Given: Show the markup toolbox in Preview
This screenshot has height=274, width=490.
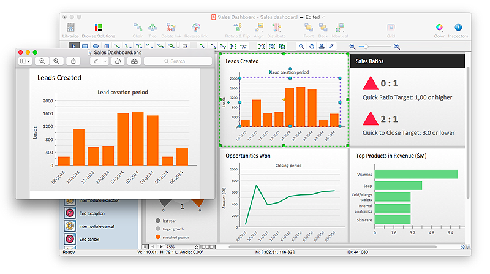Looking at the screenshot, I should pos(134,61).
